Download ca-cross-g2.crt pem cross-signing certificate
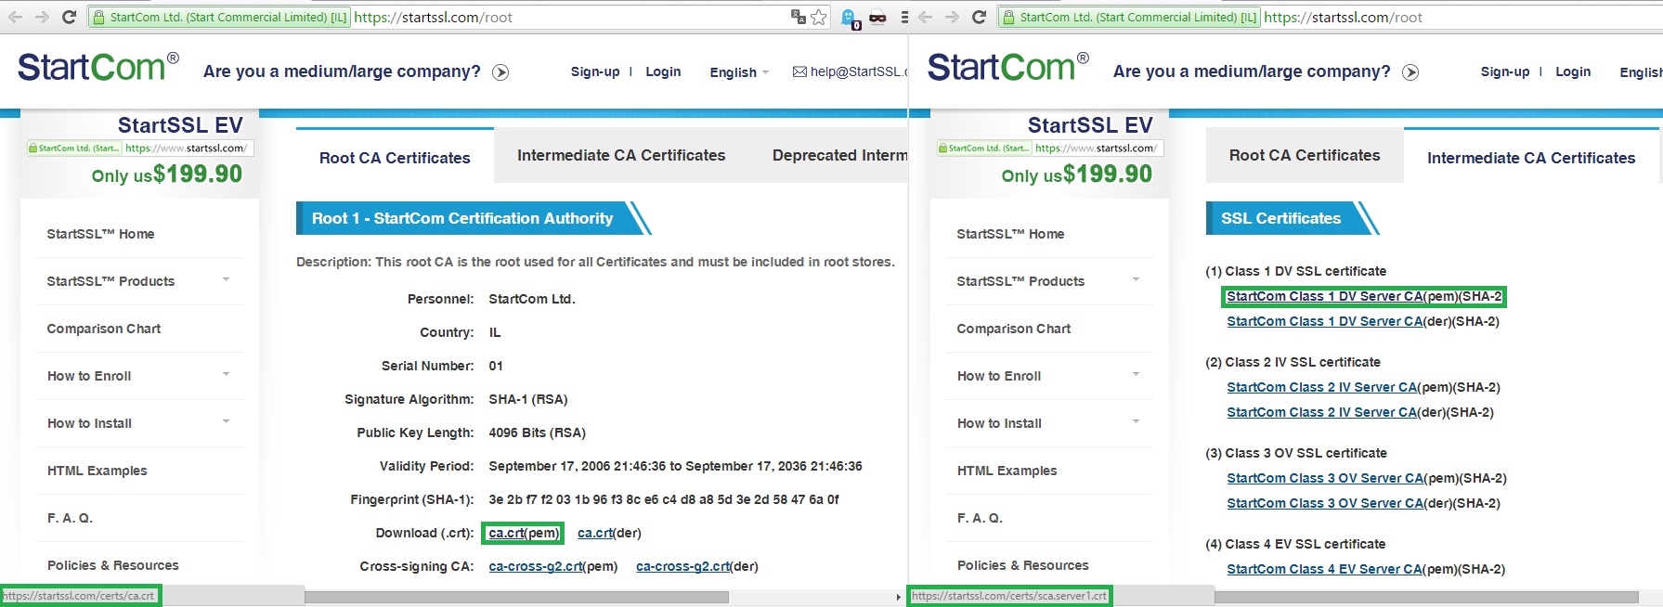 (x=552, y=566)
